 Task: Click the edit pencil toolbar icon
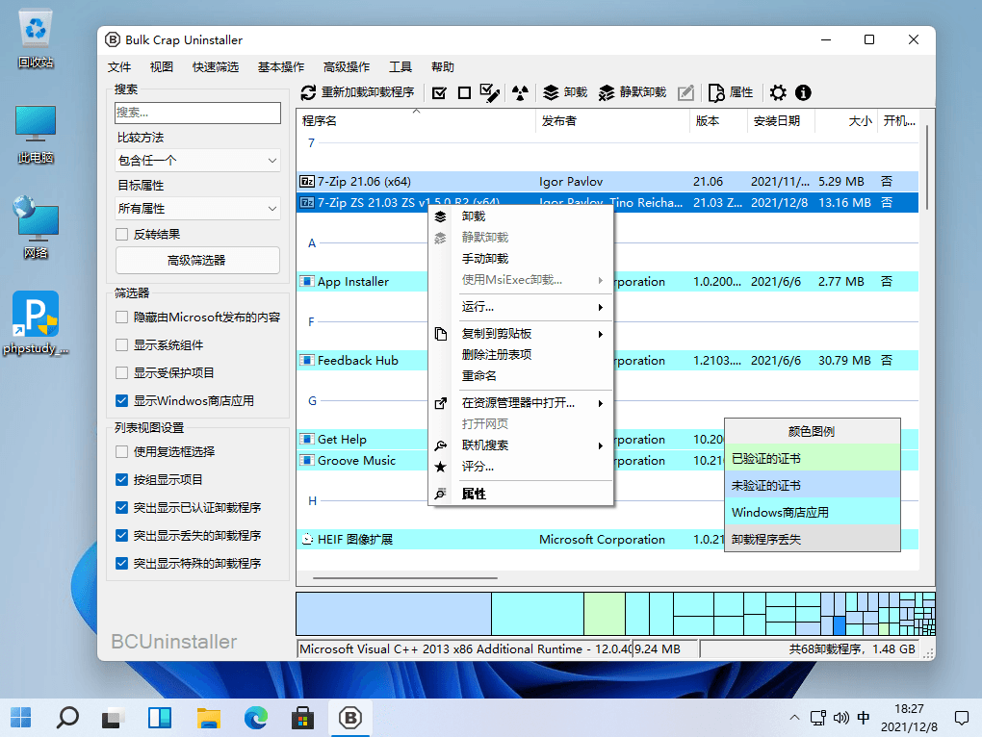[x=685, y=92]
